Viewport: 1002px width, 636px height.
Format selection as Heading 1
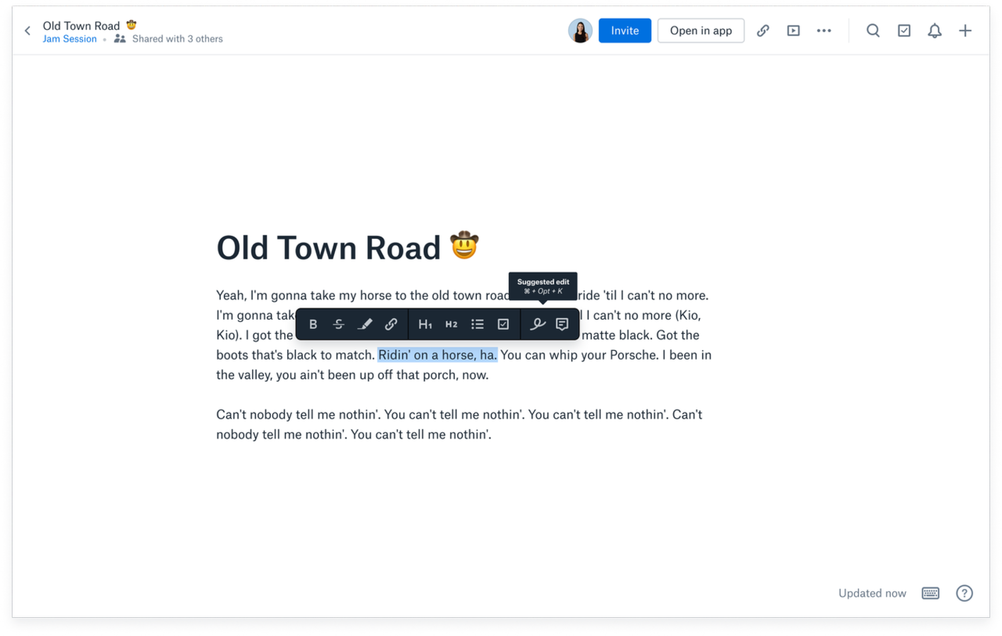pos(425,324)
